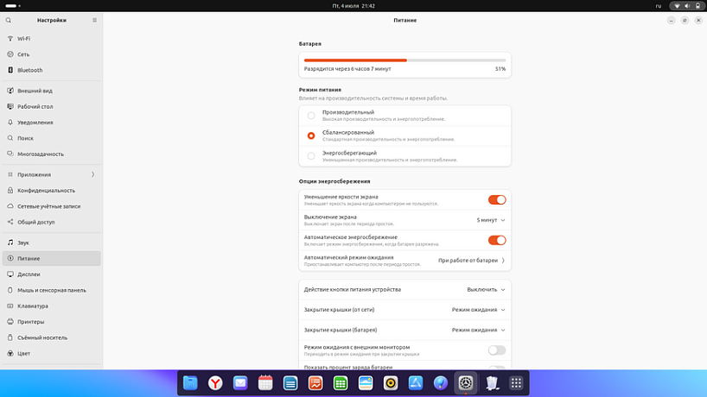Open the app grid from the dock
Screen dimensions: 707x397
[x=516, y=382]
